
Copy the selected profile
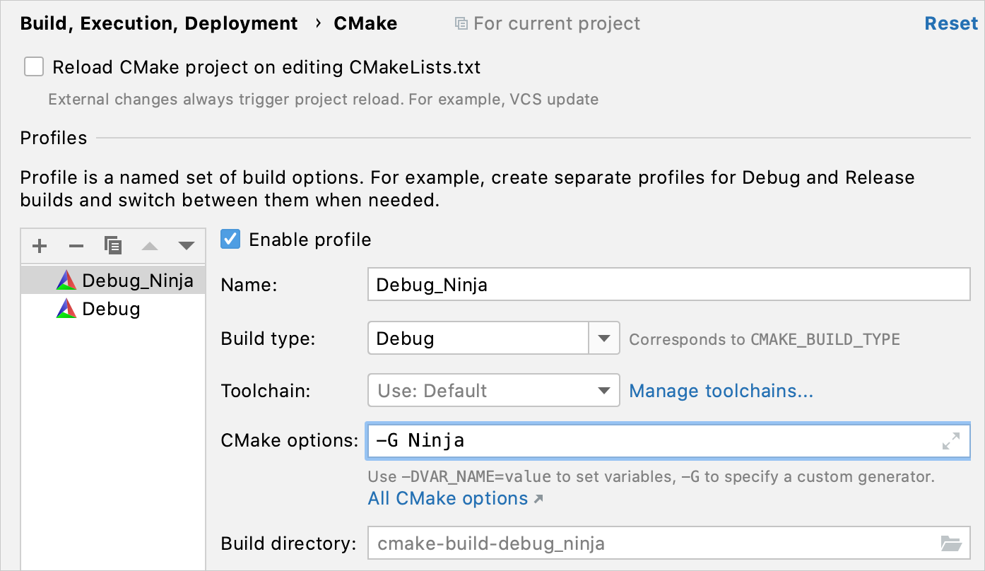[113, 246]
